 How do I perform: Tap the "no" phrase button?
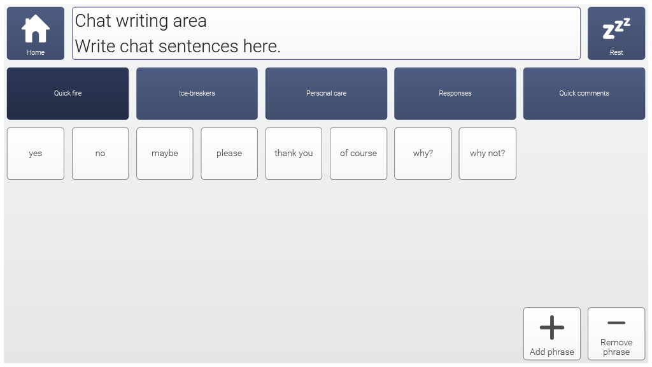(x=100, y=154)
